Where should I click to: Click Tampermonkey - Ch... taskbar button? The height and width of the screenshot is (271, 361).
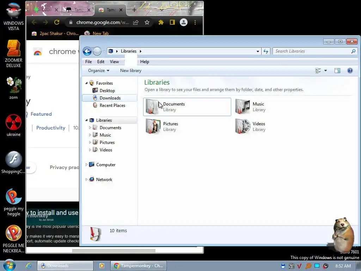click(x=138, y=266)
